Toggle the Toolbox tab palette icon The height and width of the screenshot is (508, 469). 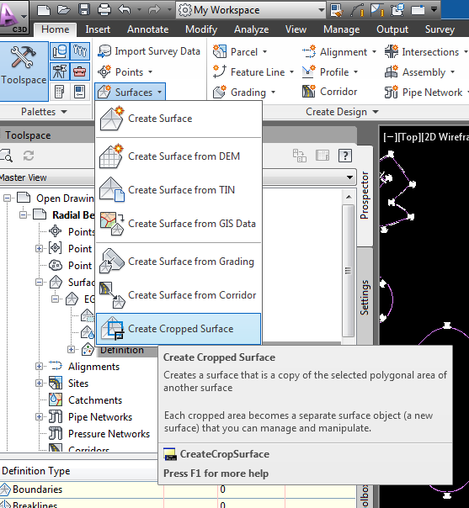tap(80, 71)
